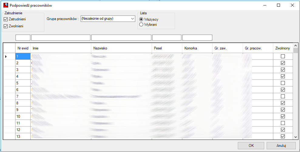300x152 pixels.
Task: Click the red app icon in title bar
Action: pos(6,5)
